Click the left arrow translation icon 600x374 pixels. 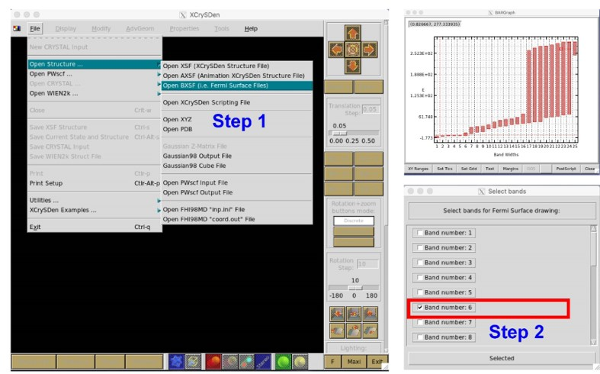[x=336, y=50]
